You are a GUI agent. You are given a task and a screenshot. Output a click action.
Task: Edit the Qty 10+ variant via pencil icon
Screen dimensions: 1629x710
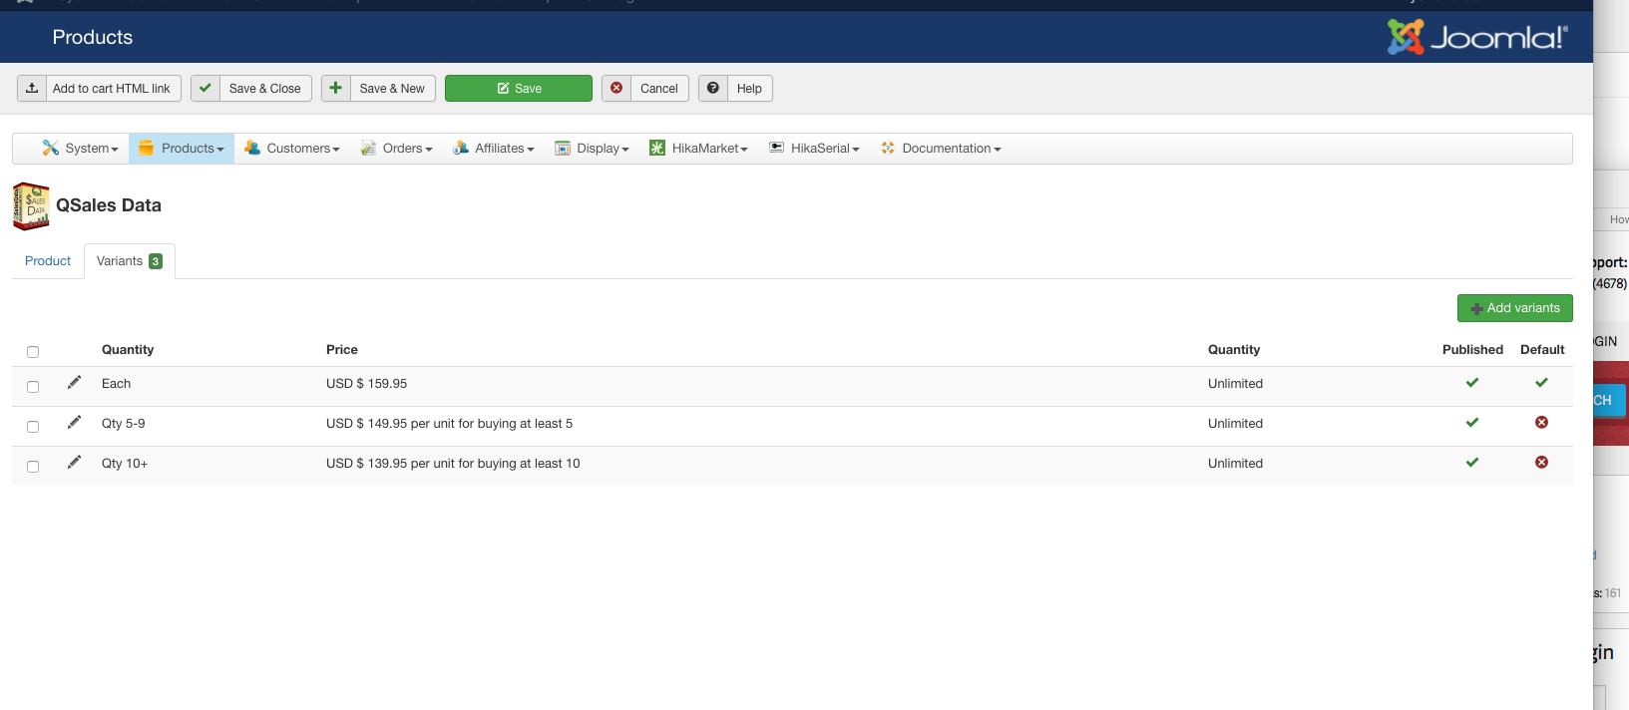(x=74, y=463)
